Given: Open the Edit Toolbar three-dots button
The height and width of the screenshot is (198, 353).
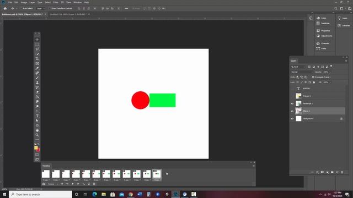Looking at the screenshot, I should 37,140.
